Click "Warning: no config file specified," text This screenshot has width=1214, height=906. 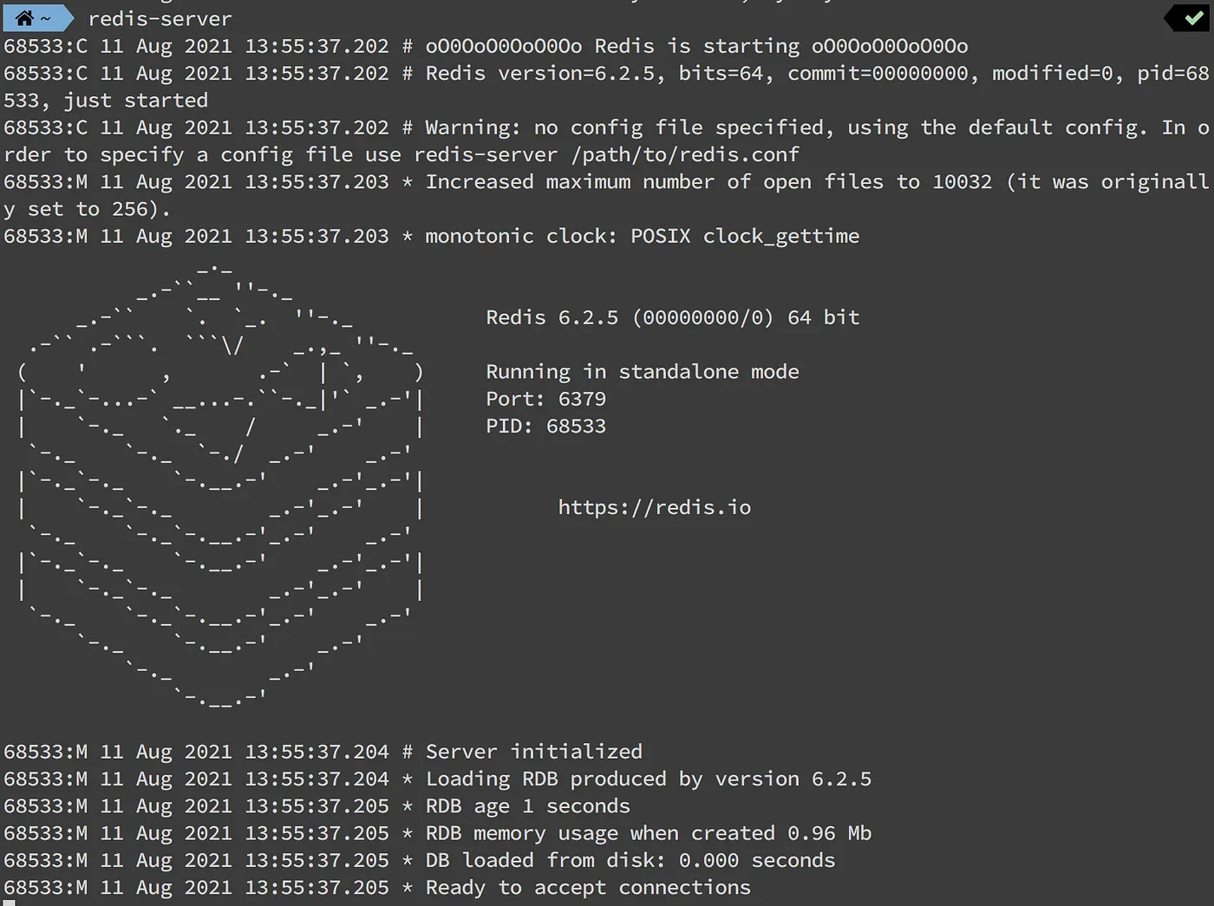point(630,127)
